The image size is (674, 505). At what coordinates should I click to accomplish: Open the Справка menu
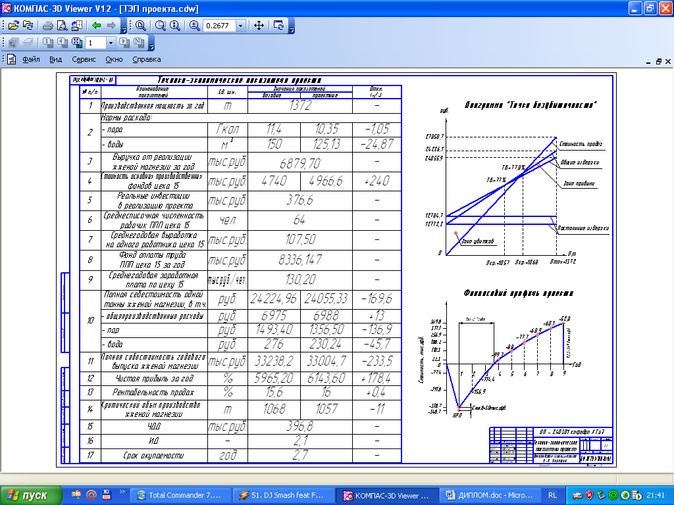pyautogui.click(x=147, y=59)
